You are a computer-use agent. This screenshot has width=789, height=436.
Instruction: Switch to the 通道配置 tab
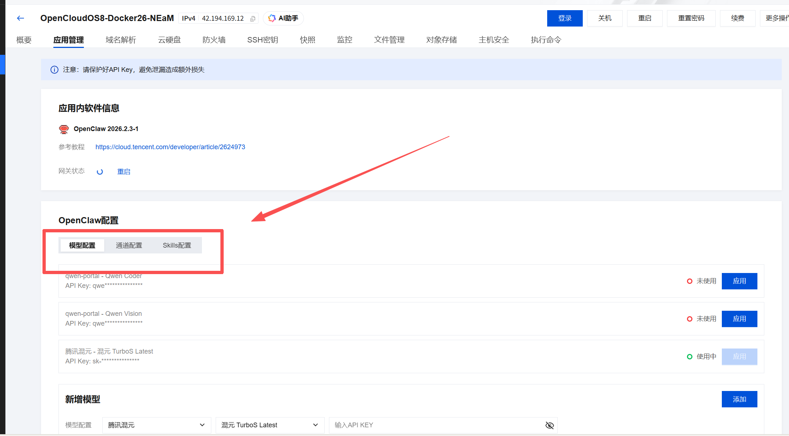coord(129,245)
